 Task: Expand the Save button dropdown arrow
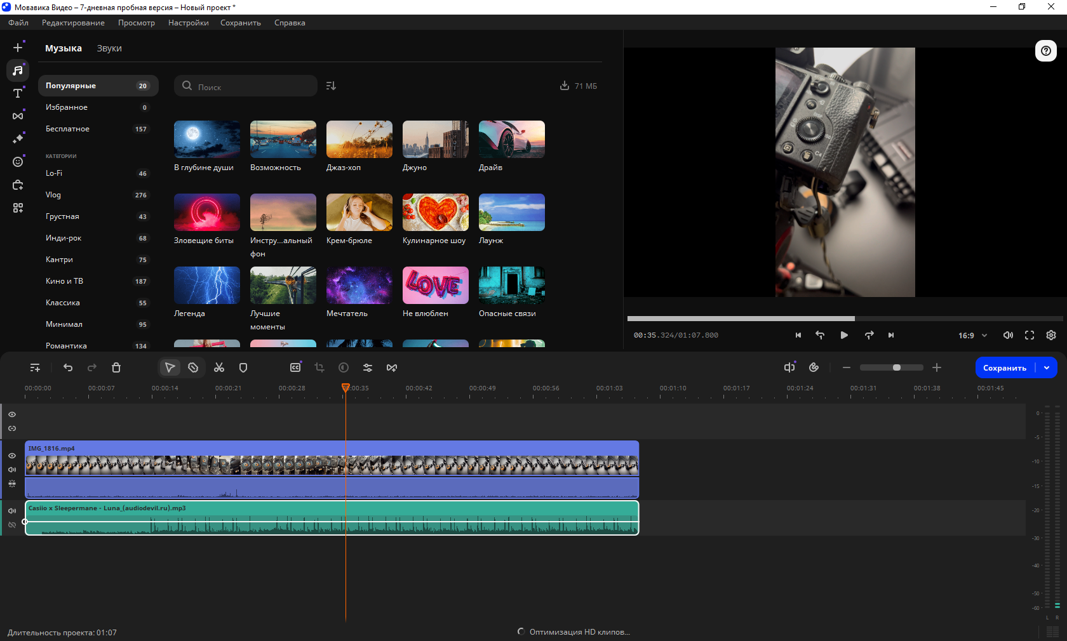tap(1047, 367)
